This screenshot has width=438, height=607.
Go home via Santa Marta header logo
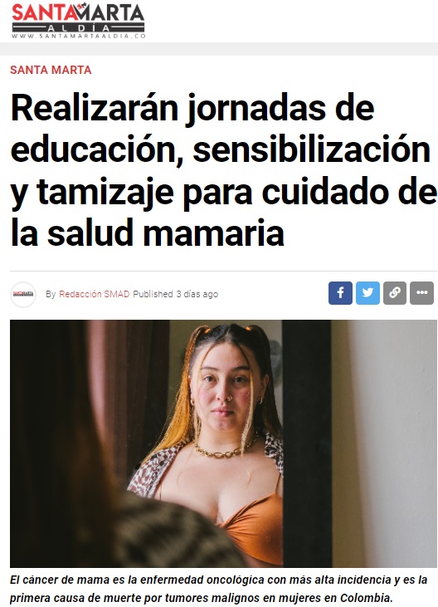(x=79, y=21)
